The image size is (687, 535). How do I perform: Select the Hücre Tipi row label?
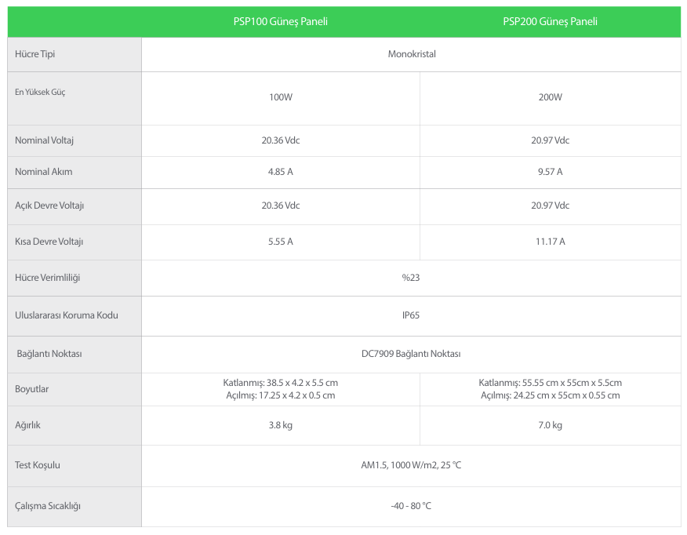[35, 54]
